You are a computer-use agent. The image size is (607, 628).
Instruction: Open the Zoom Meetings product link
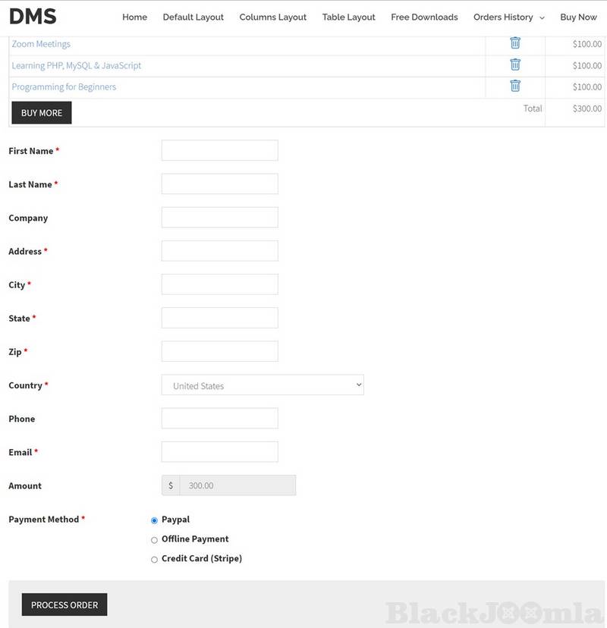(x=41, y=44)
